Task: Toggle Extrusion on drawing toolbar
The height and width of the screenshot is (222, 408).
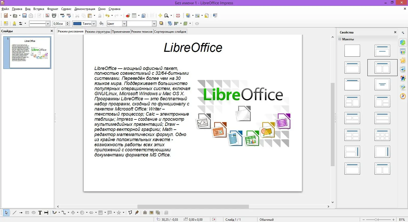Action: pyautogui.click(x=166, y=213)
